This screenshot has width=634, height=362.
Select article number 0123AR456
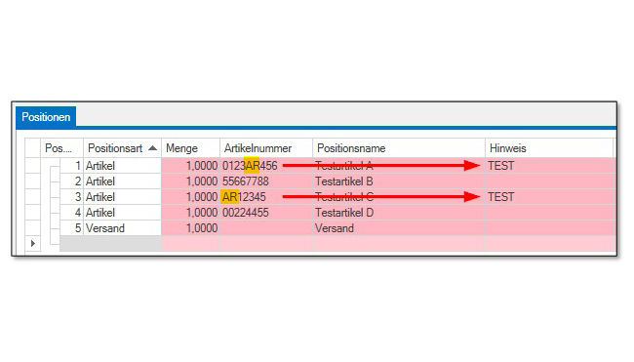[266, 166]
